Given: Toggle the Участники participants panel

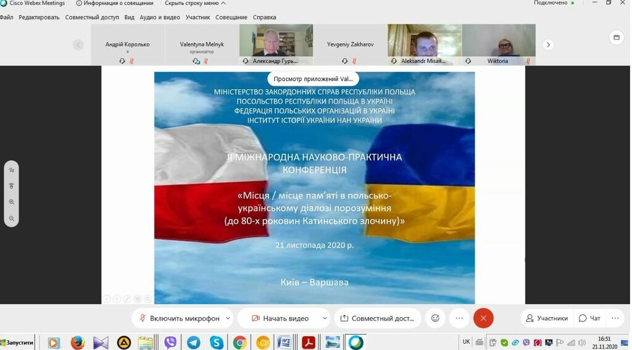Looking at the screenshot, I should (x=546, y=318).
